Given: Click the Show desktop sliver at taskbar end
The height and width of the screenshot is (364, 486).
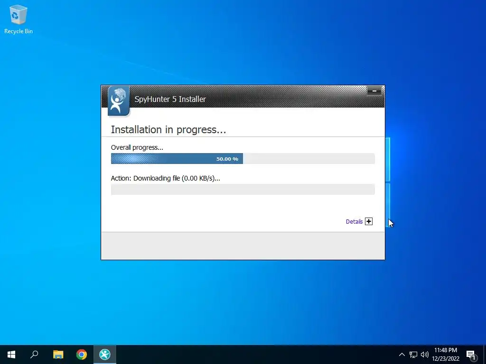Looking at the screenshot, I should (485, 355).
